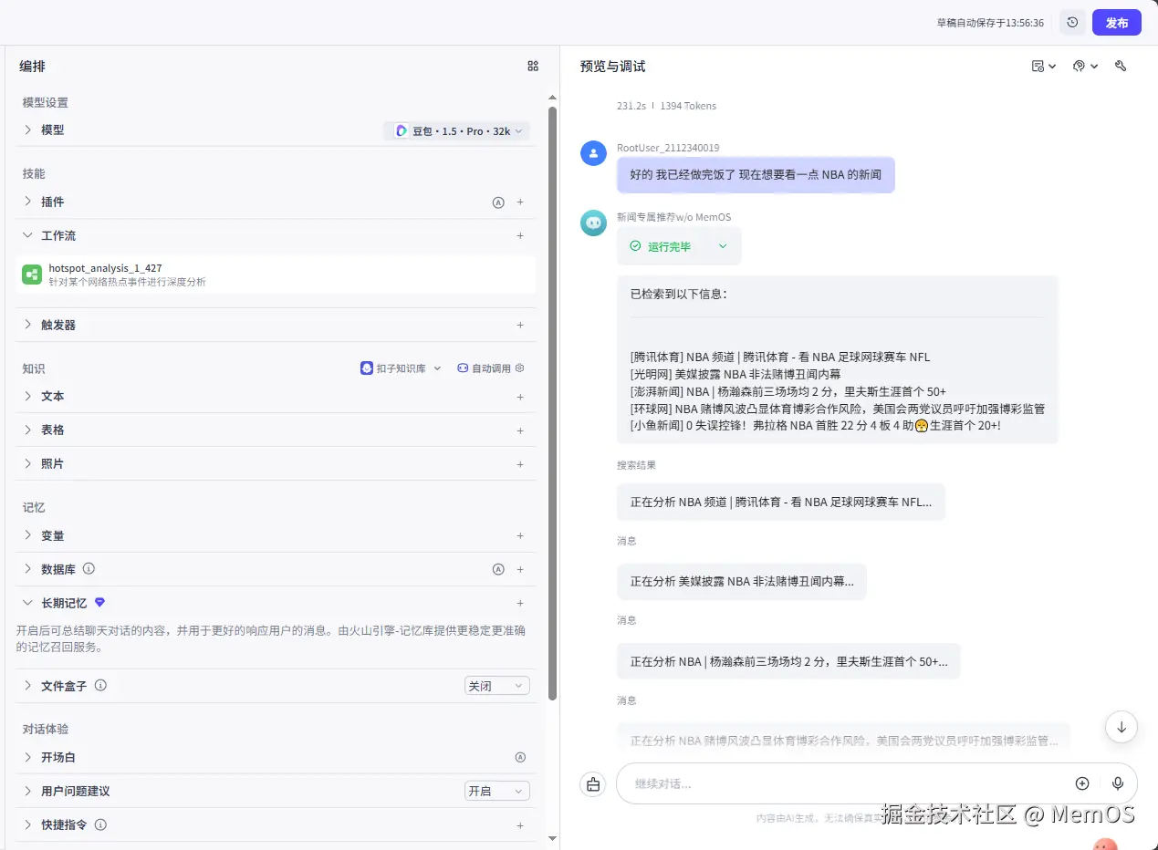
Task: Click the user message about NBA 的新闻
Action: coord(756,174)
